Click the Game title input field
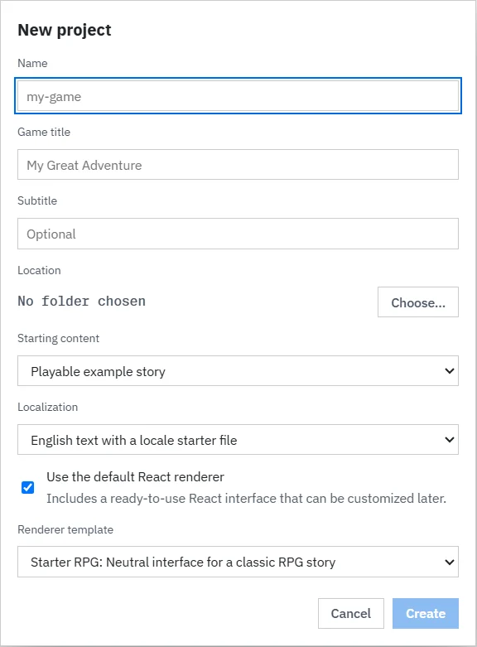477x647 pixels. tap(238, 165)
